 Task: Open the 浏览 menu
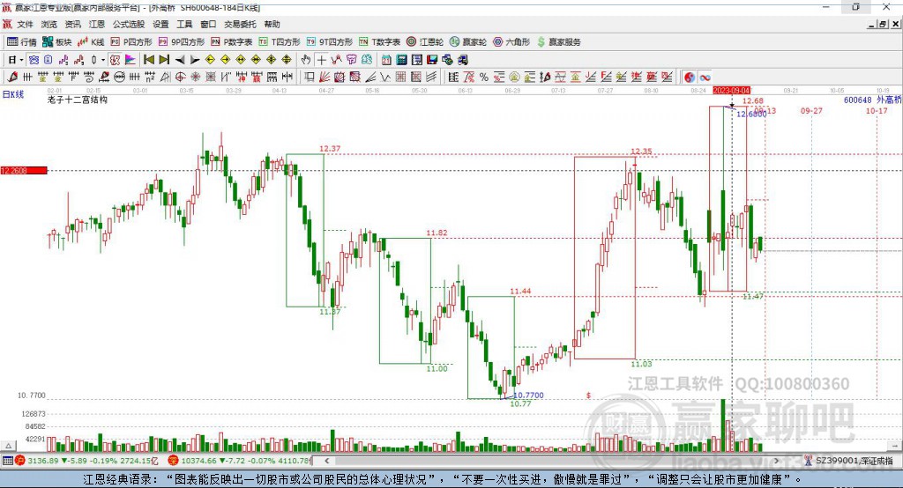(49, 24)
